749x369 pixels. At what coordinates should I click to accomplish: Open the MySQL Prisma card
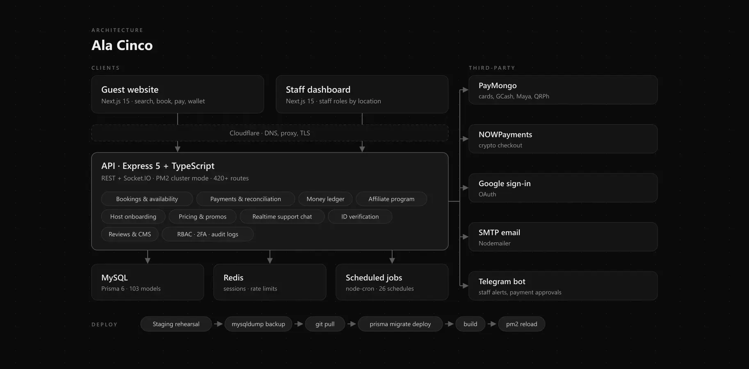tap(148, 282)
